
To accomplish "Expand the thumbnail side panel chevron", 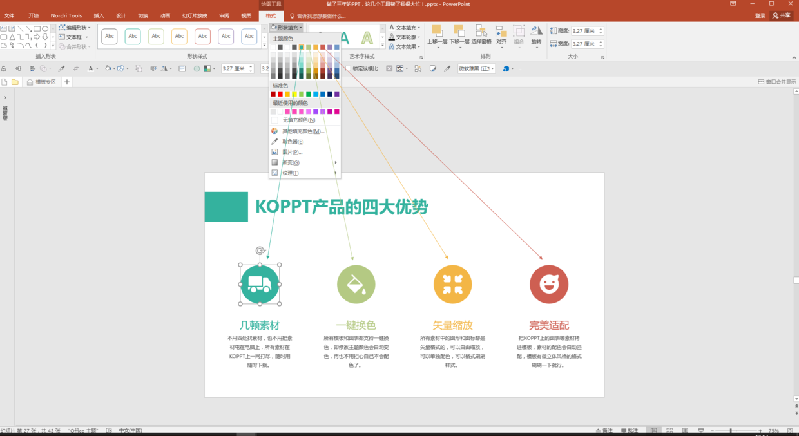I will pyautogui.click(x=5, y=98).
